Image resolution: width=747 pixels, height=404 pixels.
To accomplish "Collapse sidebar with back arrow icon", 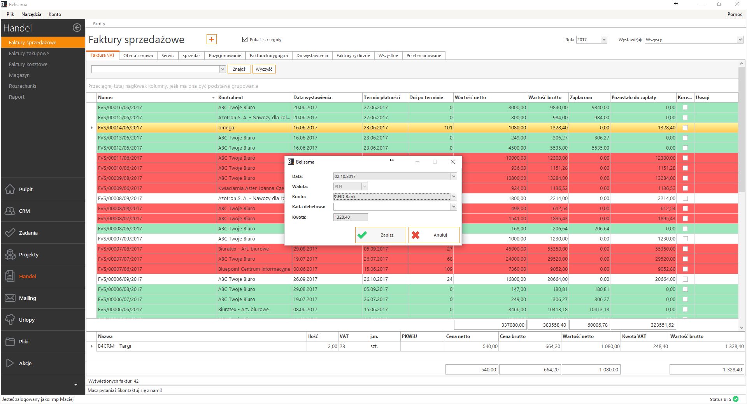I will click(77, 28).
